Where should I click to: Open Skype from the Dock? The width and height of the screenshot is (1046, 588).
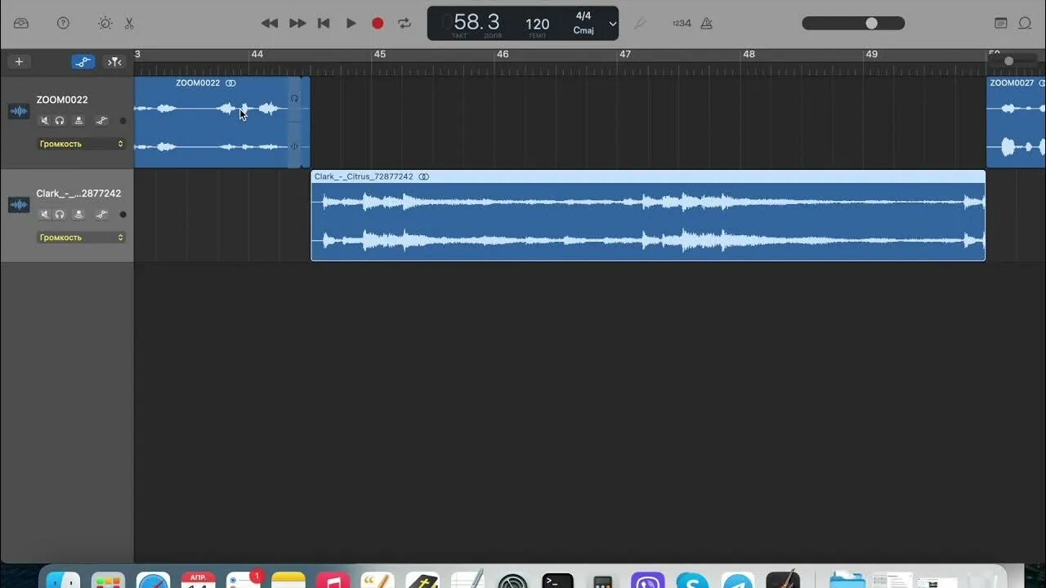[x=693, y=579]
